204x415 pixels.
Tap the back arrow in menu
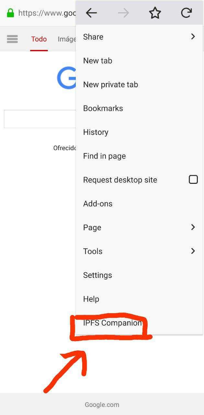point(91,13)
